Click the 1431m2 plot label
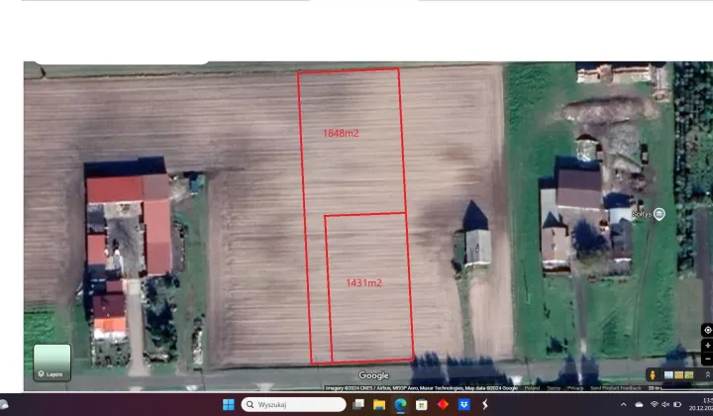The width and height of the screenshot is (713, 416). click(363, 283)
